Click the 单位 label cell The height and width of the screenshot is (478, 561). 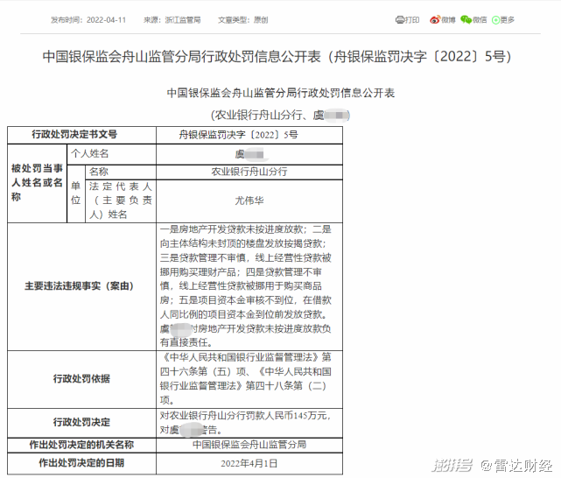[76, 193]
